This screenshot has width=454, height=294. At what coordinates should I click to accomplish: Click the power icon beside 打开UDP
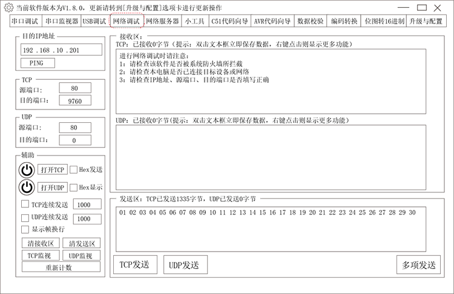tap(27, 188)
